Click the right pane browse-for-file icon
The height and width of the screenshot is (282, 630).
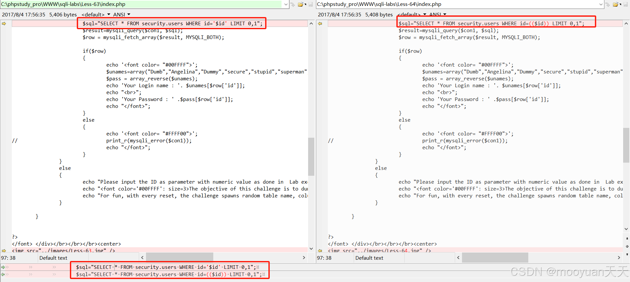[608, 5]
